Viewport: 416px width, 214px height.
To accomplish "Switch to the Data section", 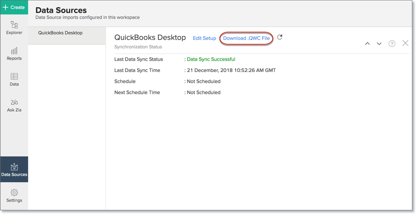I will 14,80.
